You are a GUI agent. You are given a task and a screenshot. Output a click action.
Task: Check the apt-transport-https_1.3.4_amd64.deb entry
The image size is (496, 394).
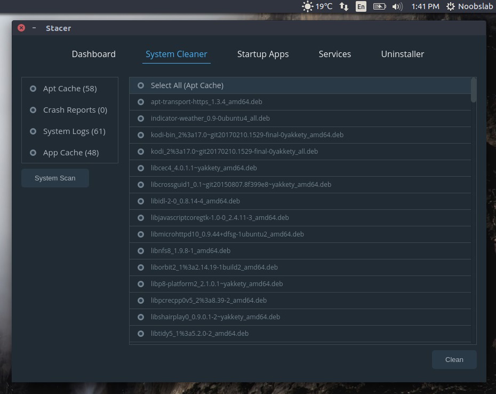[141, 101]
